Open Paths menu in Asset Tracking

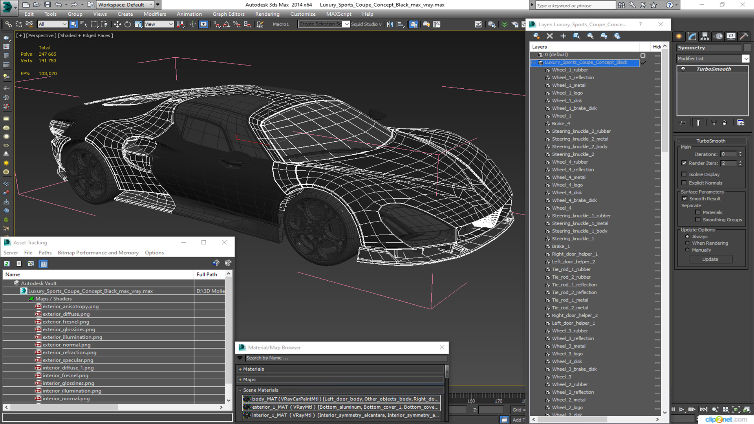45,253
